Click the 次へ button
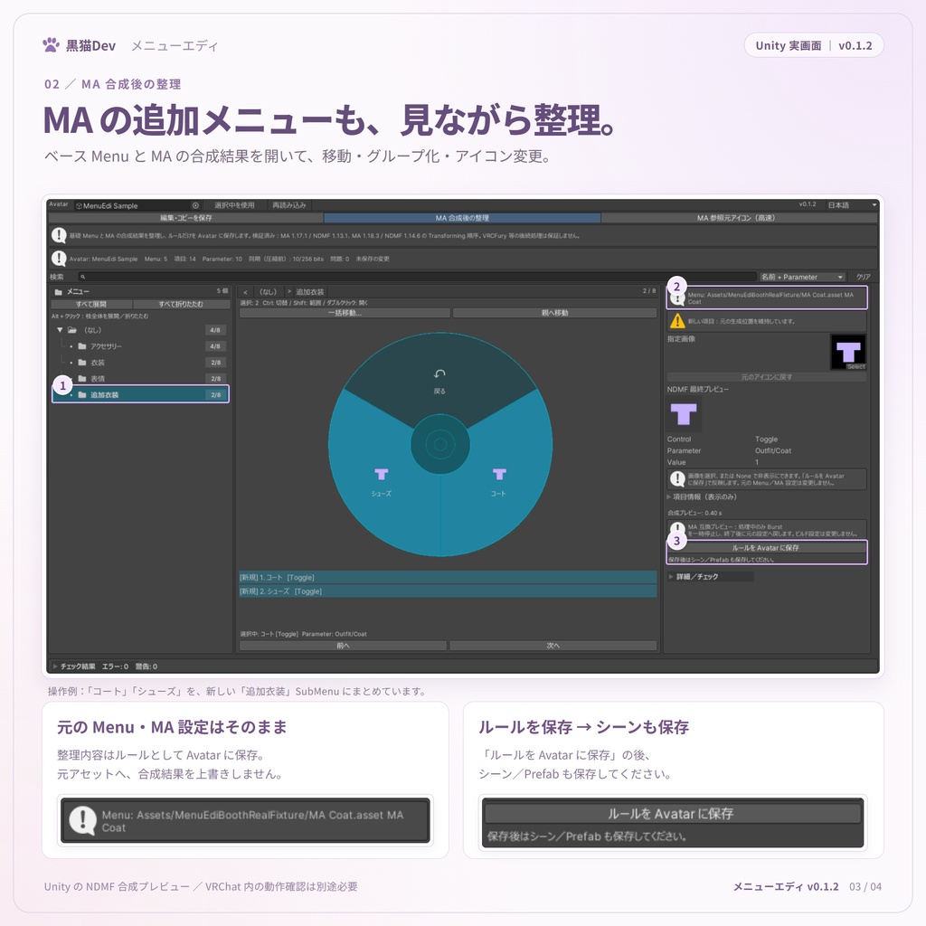This screenshot has height=926, width=926. pos(553,646)
